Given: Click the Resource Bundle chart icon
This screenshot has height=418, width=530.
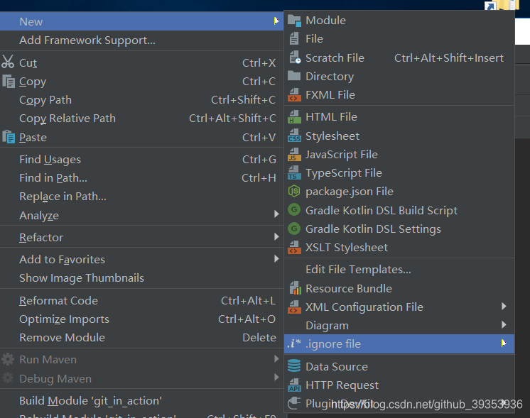Looking at the screenshot, I should pos(295,288).
